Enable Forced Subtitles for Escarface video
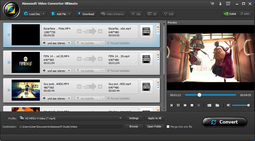The width and height of the screenshot is (255, 141). tap(108, 43)
